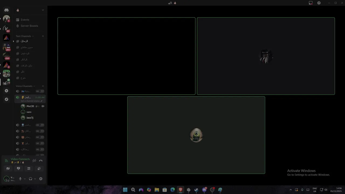Open File Explorer from taskbar
345x194 pixels.
pos(157,190)
